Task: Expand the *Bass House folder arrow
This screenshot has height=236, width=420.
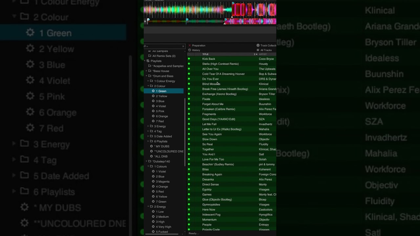Action: pyautogui.click(x=146, y=71)
